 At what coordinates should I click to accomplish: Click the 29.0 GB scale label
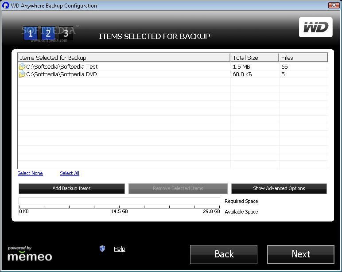click(211, 211)
